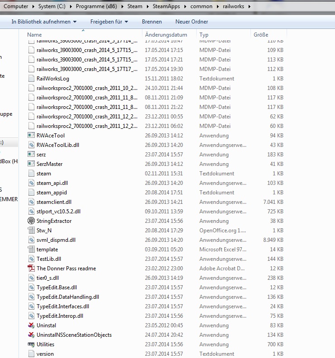Click the SerzMaster application icon
Image resolution: width=335 pixels, height=358 pixels.
pyautogui.click(x=31, y=164)
